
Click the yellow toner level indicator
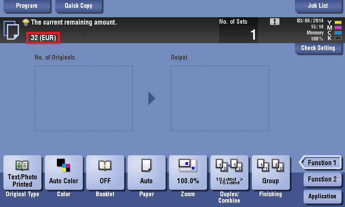coord(338,22)
